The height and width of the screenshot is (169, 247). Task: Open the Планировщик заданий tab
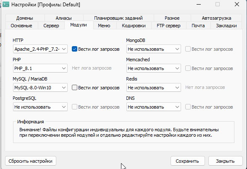point(118,18)
